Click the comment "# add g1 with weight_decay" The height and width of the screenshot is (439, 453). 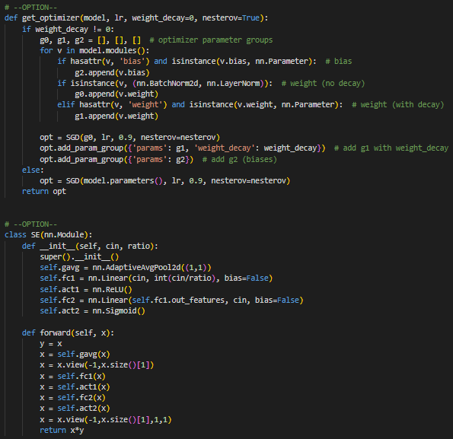click(391, 148)
